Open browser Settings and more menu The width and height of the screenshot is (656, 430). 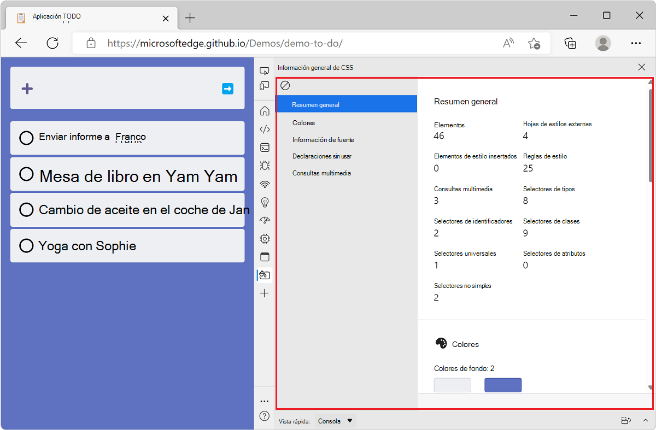click(636, 43)
